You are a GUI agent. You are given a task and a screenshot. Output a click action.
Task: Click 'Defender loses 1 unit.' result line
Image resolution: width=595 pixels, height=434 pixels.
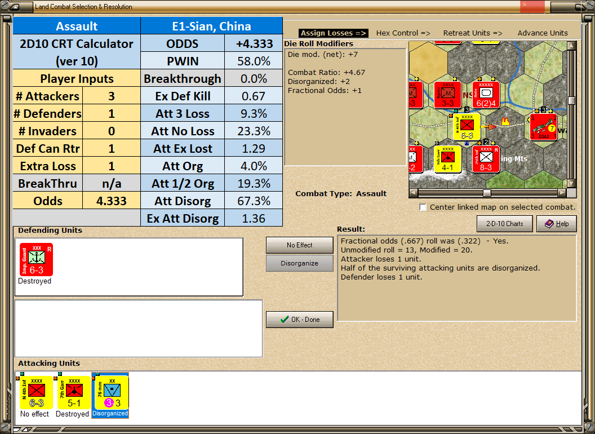[x=381, y=277]
